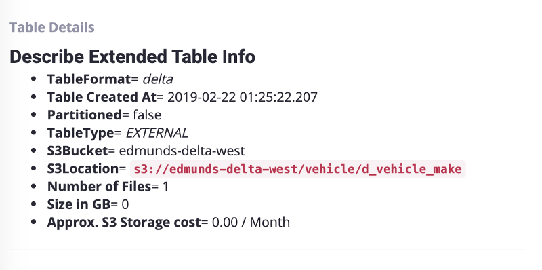Click the 2019-02-22 creation timestamp
This screenshot has width=542, height=270.
[243, 97]
